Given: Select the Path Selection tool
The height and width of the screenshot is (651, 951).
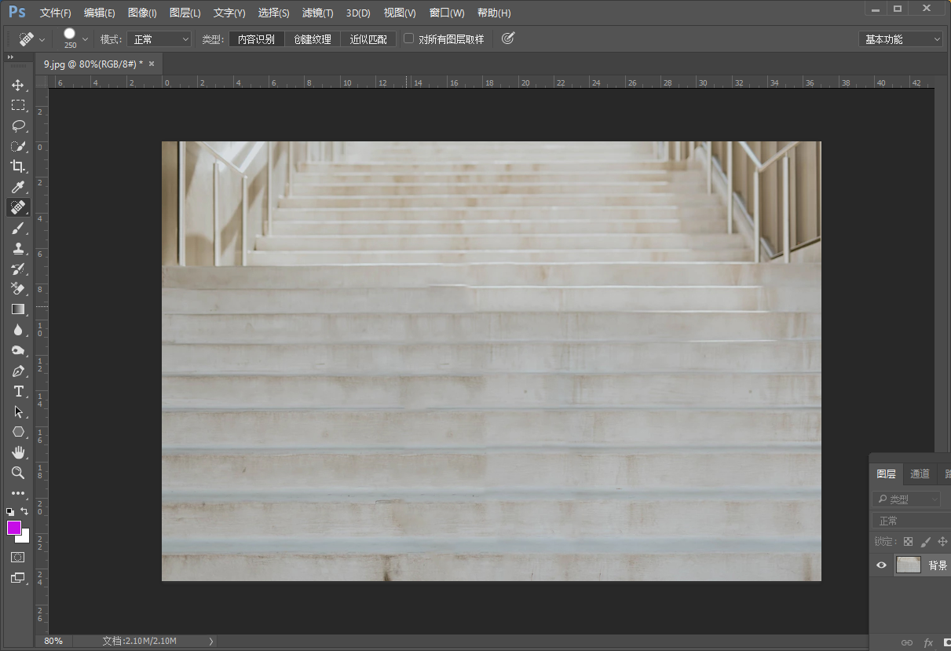Looking at the screenshot, I should [x=18, y=411].
